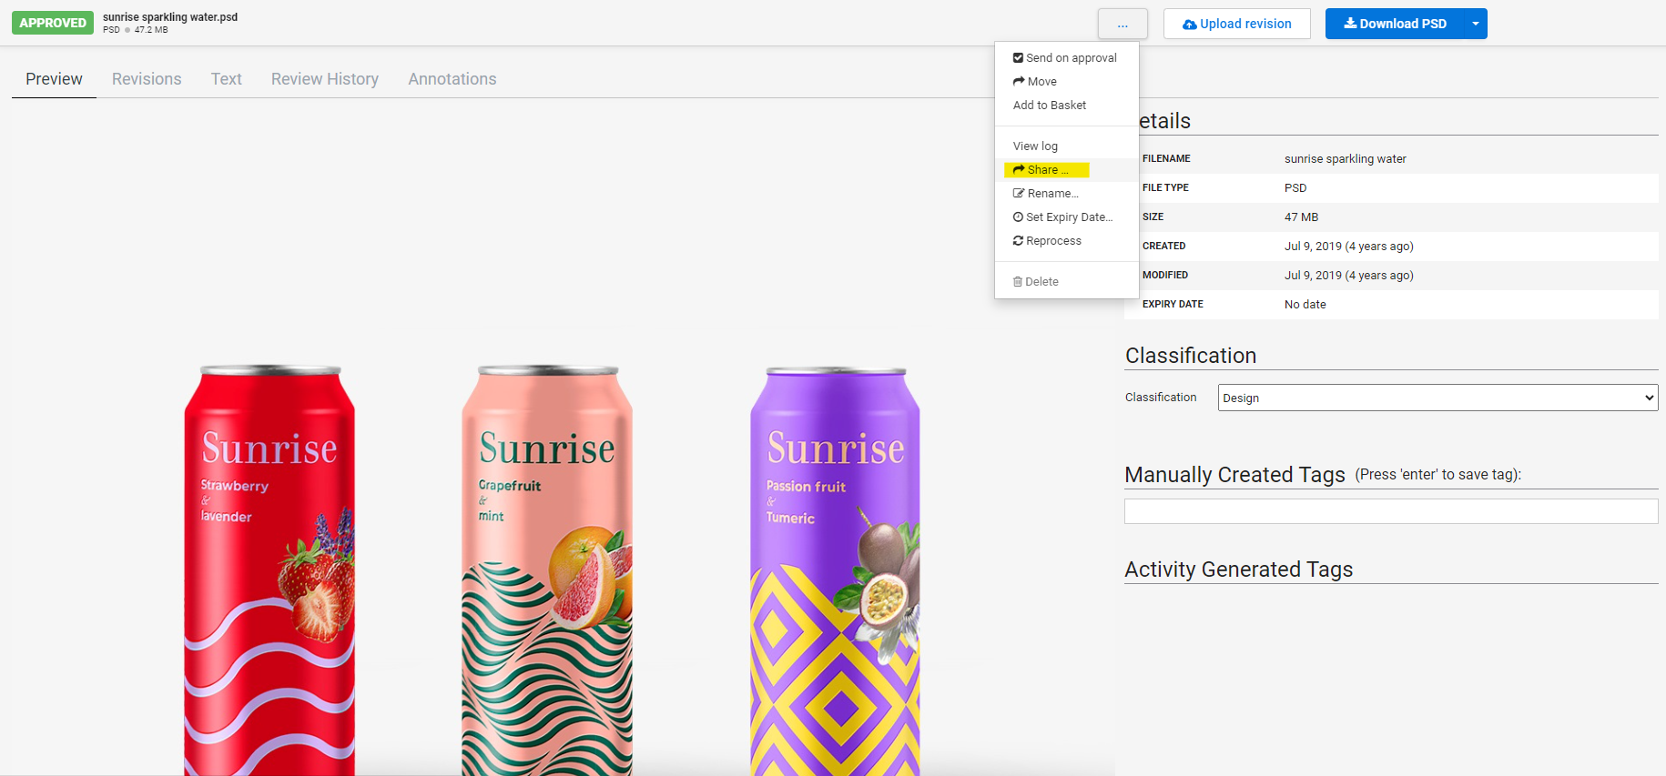Switch to the Preview tab
Viewport: 1666px width, 776px height.
click(x=54, y=79)
